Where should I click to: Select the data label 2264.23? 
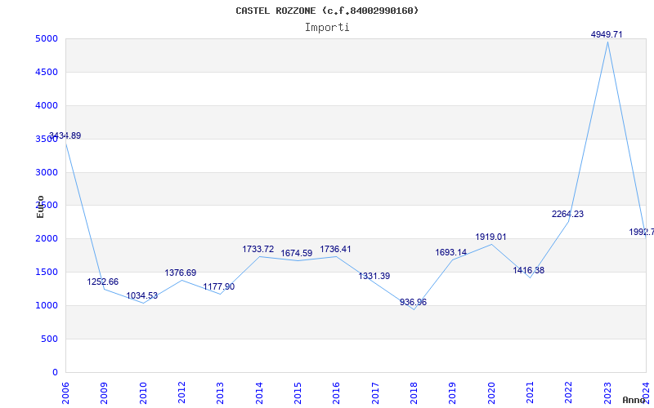pos(567,214)
